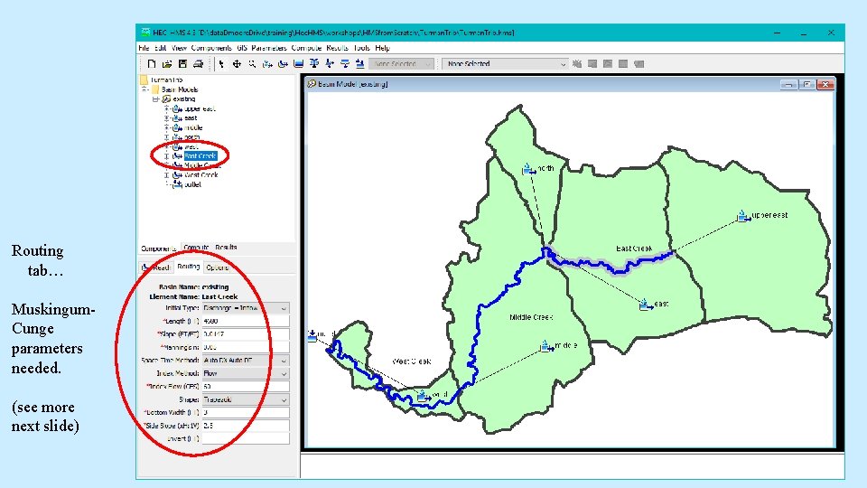The image size is (867, 488).
Task: Select the reach creation tool
Action: (x=283, y=64)
